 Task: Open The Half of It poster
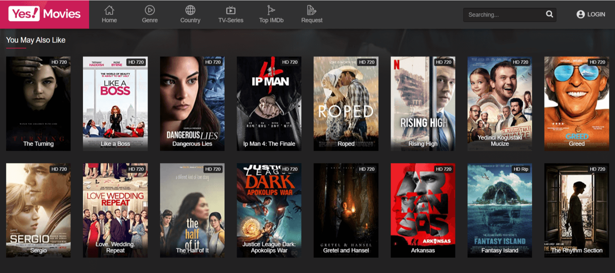click(192, 210)
